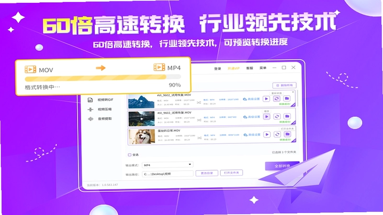This screenshot has height=215, width=383.
Task: Open folder icon in river bridge row
Action: [x=287, y=116]
